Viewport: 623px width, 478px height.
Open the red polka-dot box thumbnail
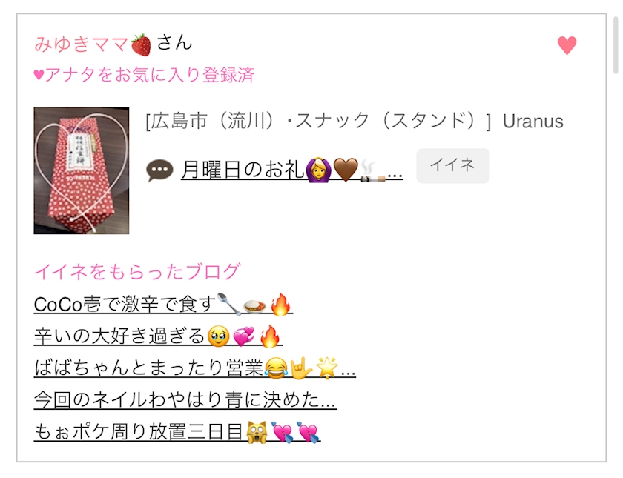[x=82, y=170]
